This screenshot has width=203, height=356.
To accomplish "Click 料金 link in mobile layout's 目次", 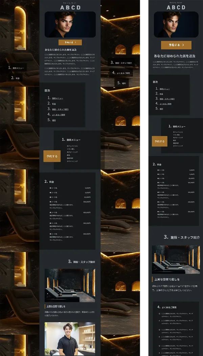I will (x=161, y=94).
